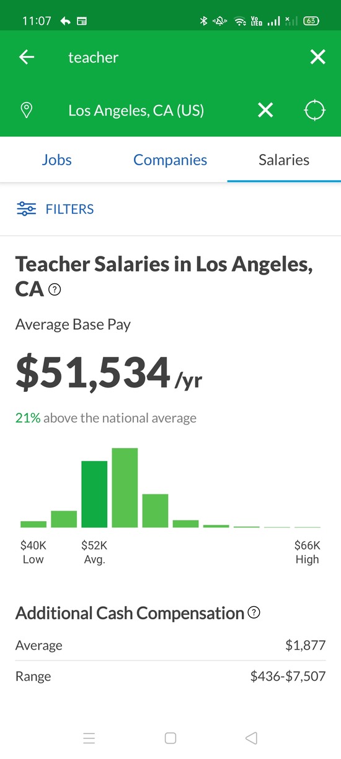Clear the teacher search term

(317, 57)
